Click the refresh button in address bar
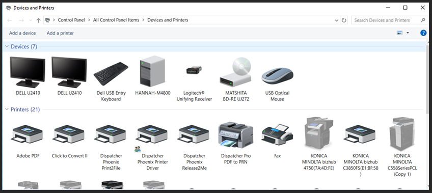The height and width of the screenshot is (193, 432). click(344, 20)
